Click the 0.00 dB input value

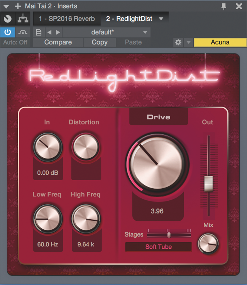tap(48, 173)
